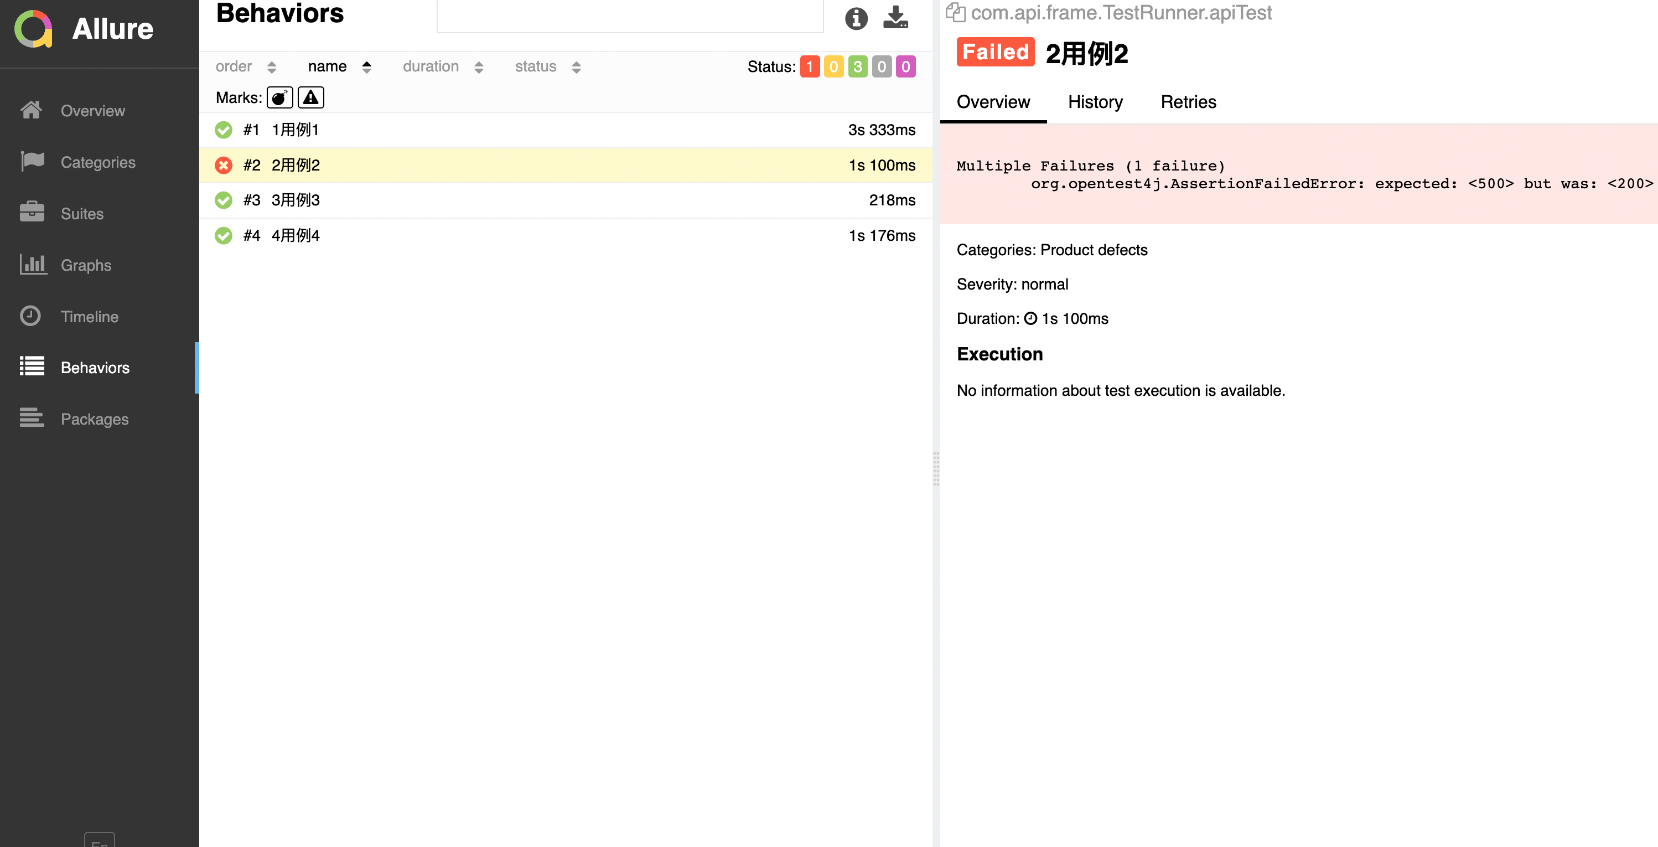Toggle the green passed status filter
This screenshot has height=847, width=1658.
pos(857,67)
